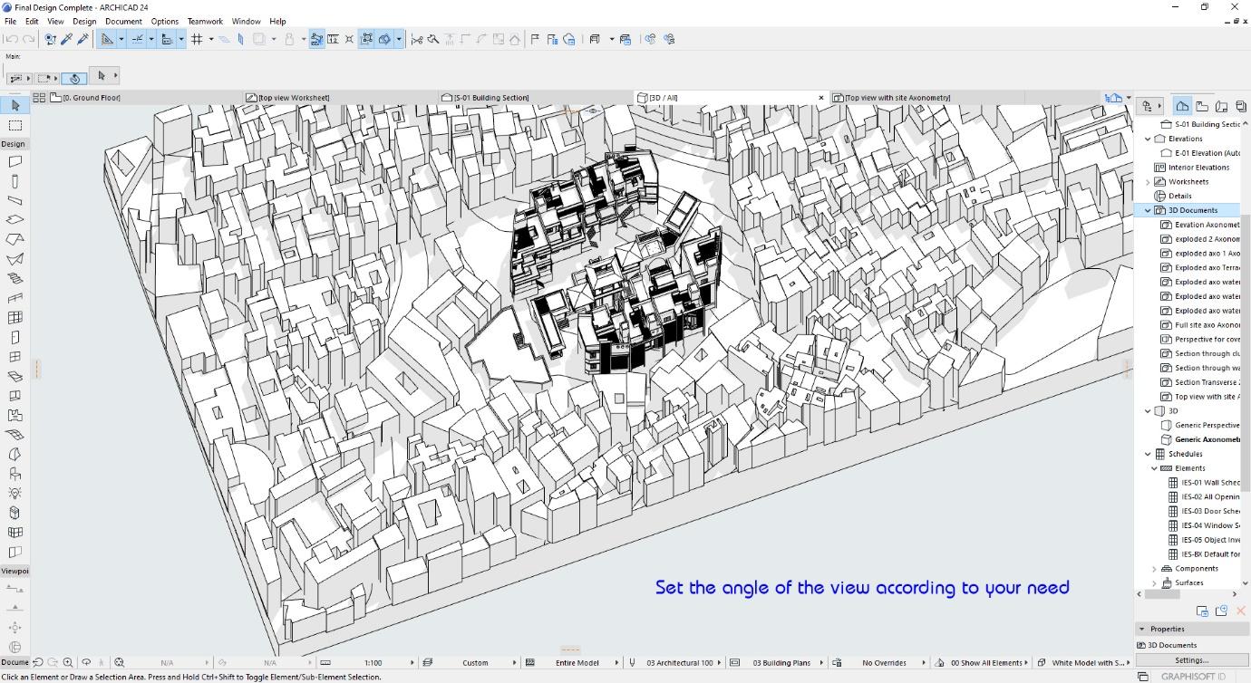Collapse the 3D Documents tree folder
The height and width of the screenshot is (683, 1251).
pos(1148,210)
